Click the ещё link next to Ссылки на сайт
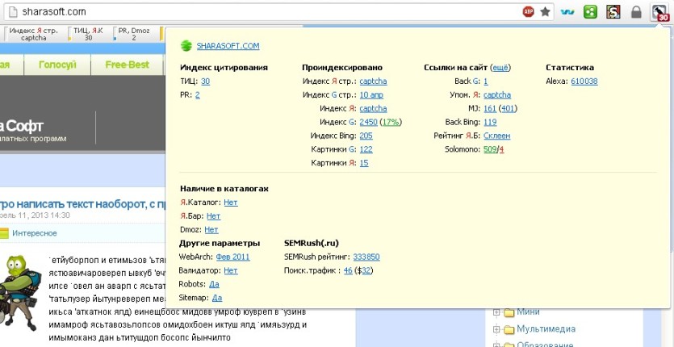Image resolution: width=674 pixels, height=347 pixels. (x=500, y=68)
